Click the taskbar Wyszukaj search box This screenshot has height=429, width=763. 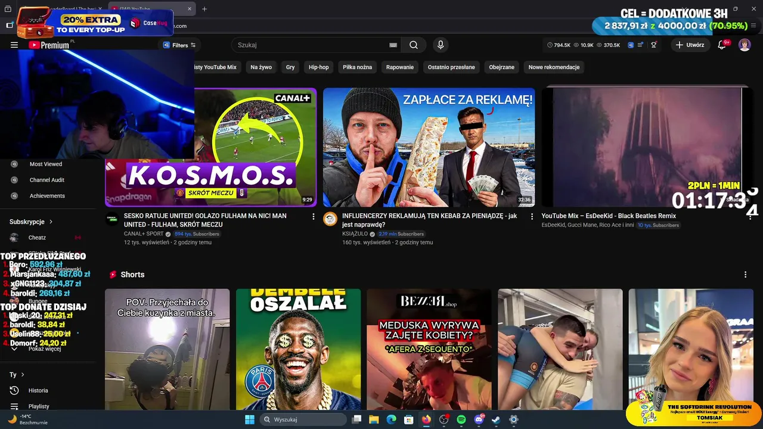pos(303,419)
